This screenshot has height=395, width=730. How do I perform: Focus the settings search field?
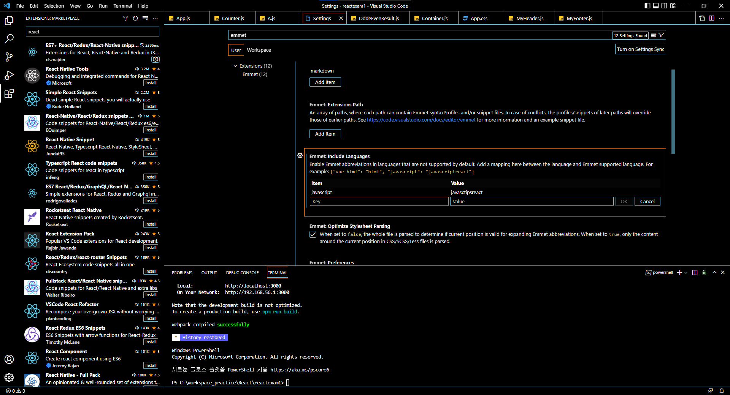420,35
